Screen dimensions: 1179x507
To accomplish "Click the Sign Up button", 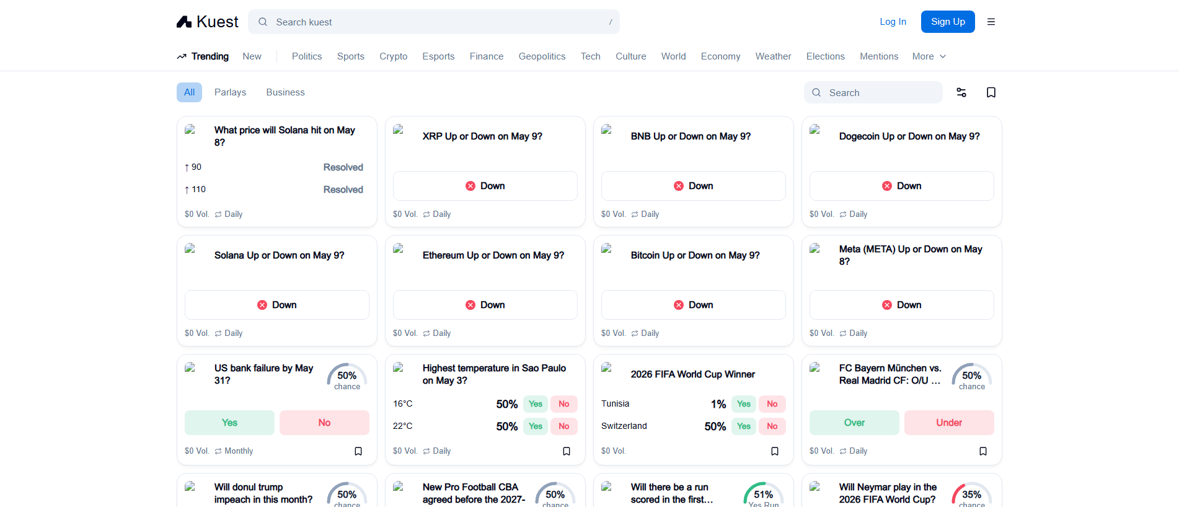I will coord(948,22).
